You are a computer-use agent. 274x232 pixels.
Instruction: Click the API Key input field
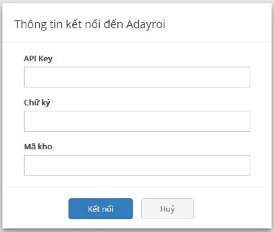(x=137, y=77)
